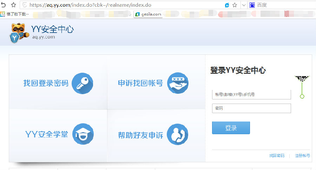This screenshot has width=316, height=170.
Task: Click the hand with xxx appeal icon
Action: pos(178,83)
